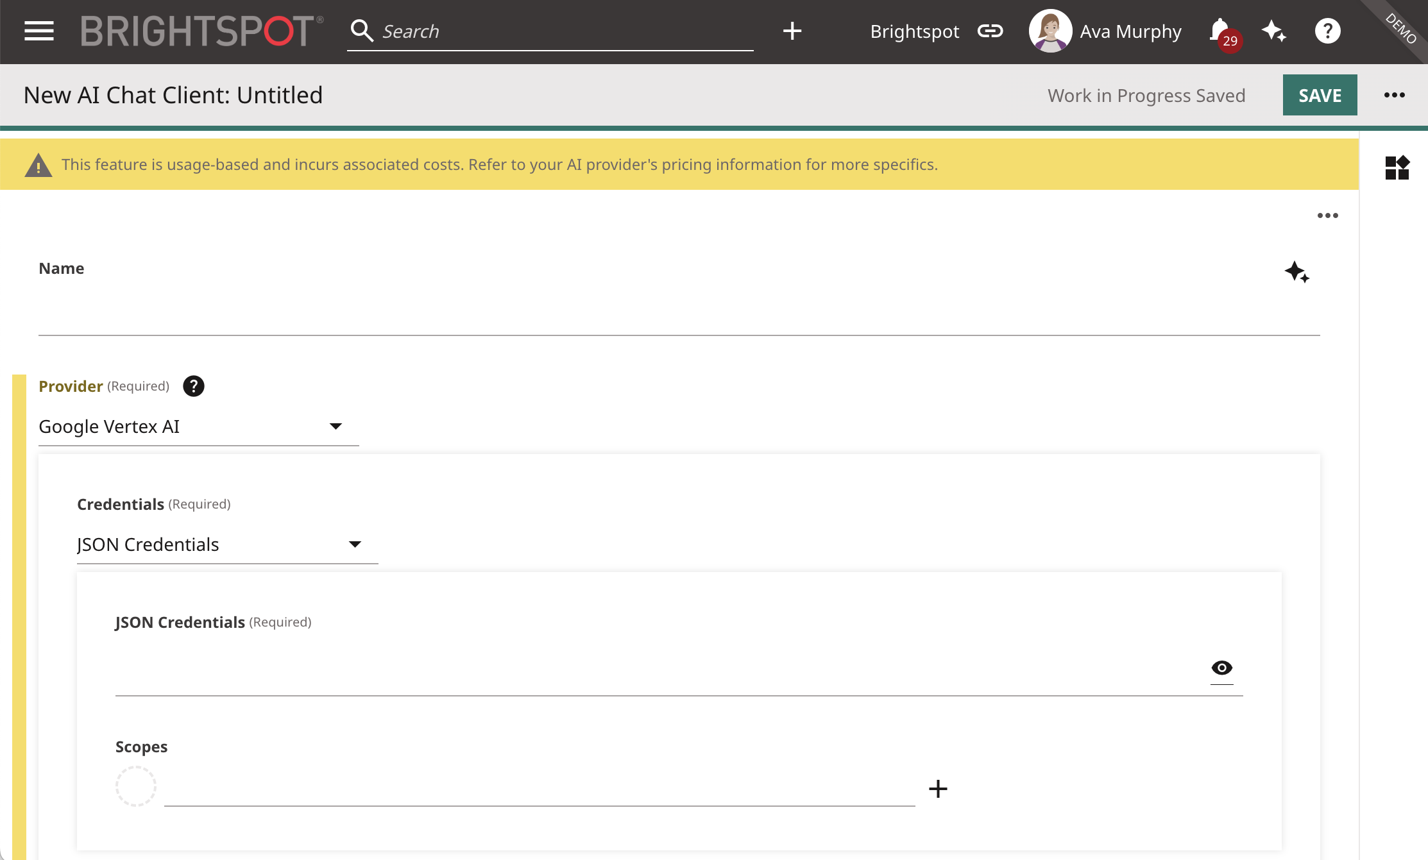
Task: Open the help question mark in header
Action: pyautogui.click(x=1327, y=31)
